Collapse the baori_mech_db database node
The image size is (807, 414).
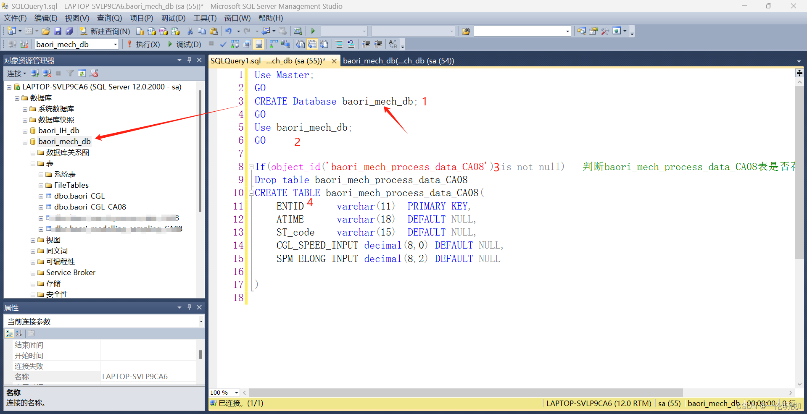click(25, 141)
